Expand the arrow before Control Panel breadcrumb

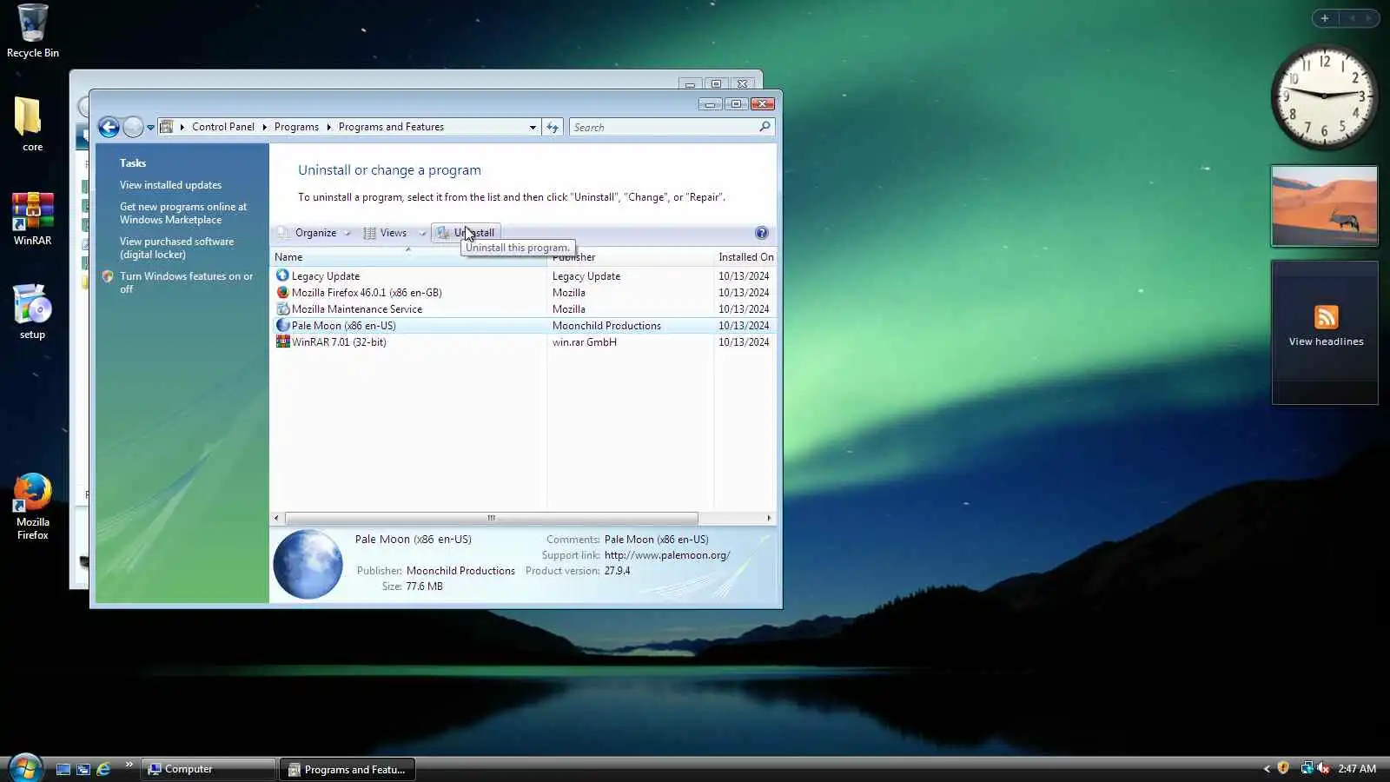[182, 127]
